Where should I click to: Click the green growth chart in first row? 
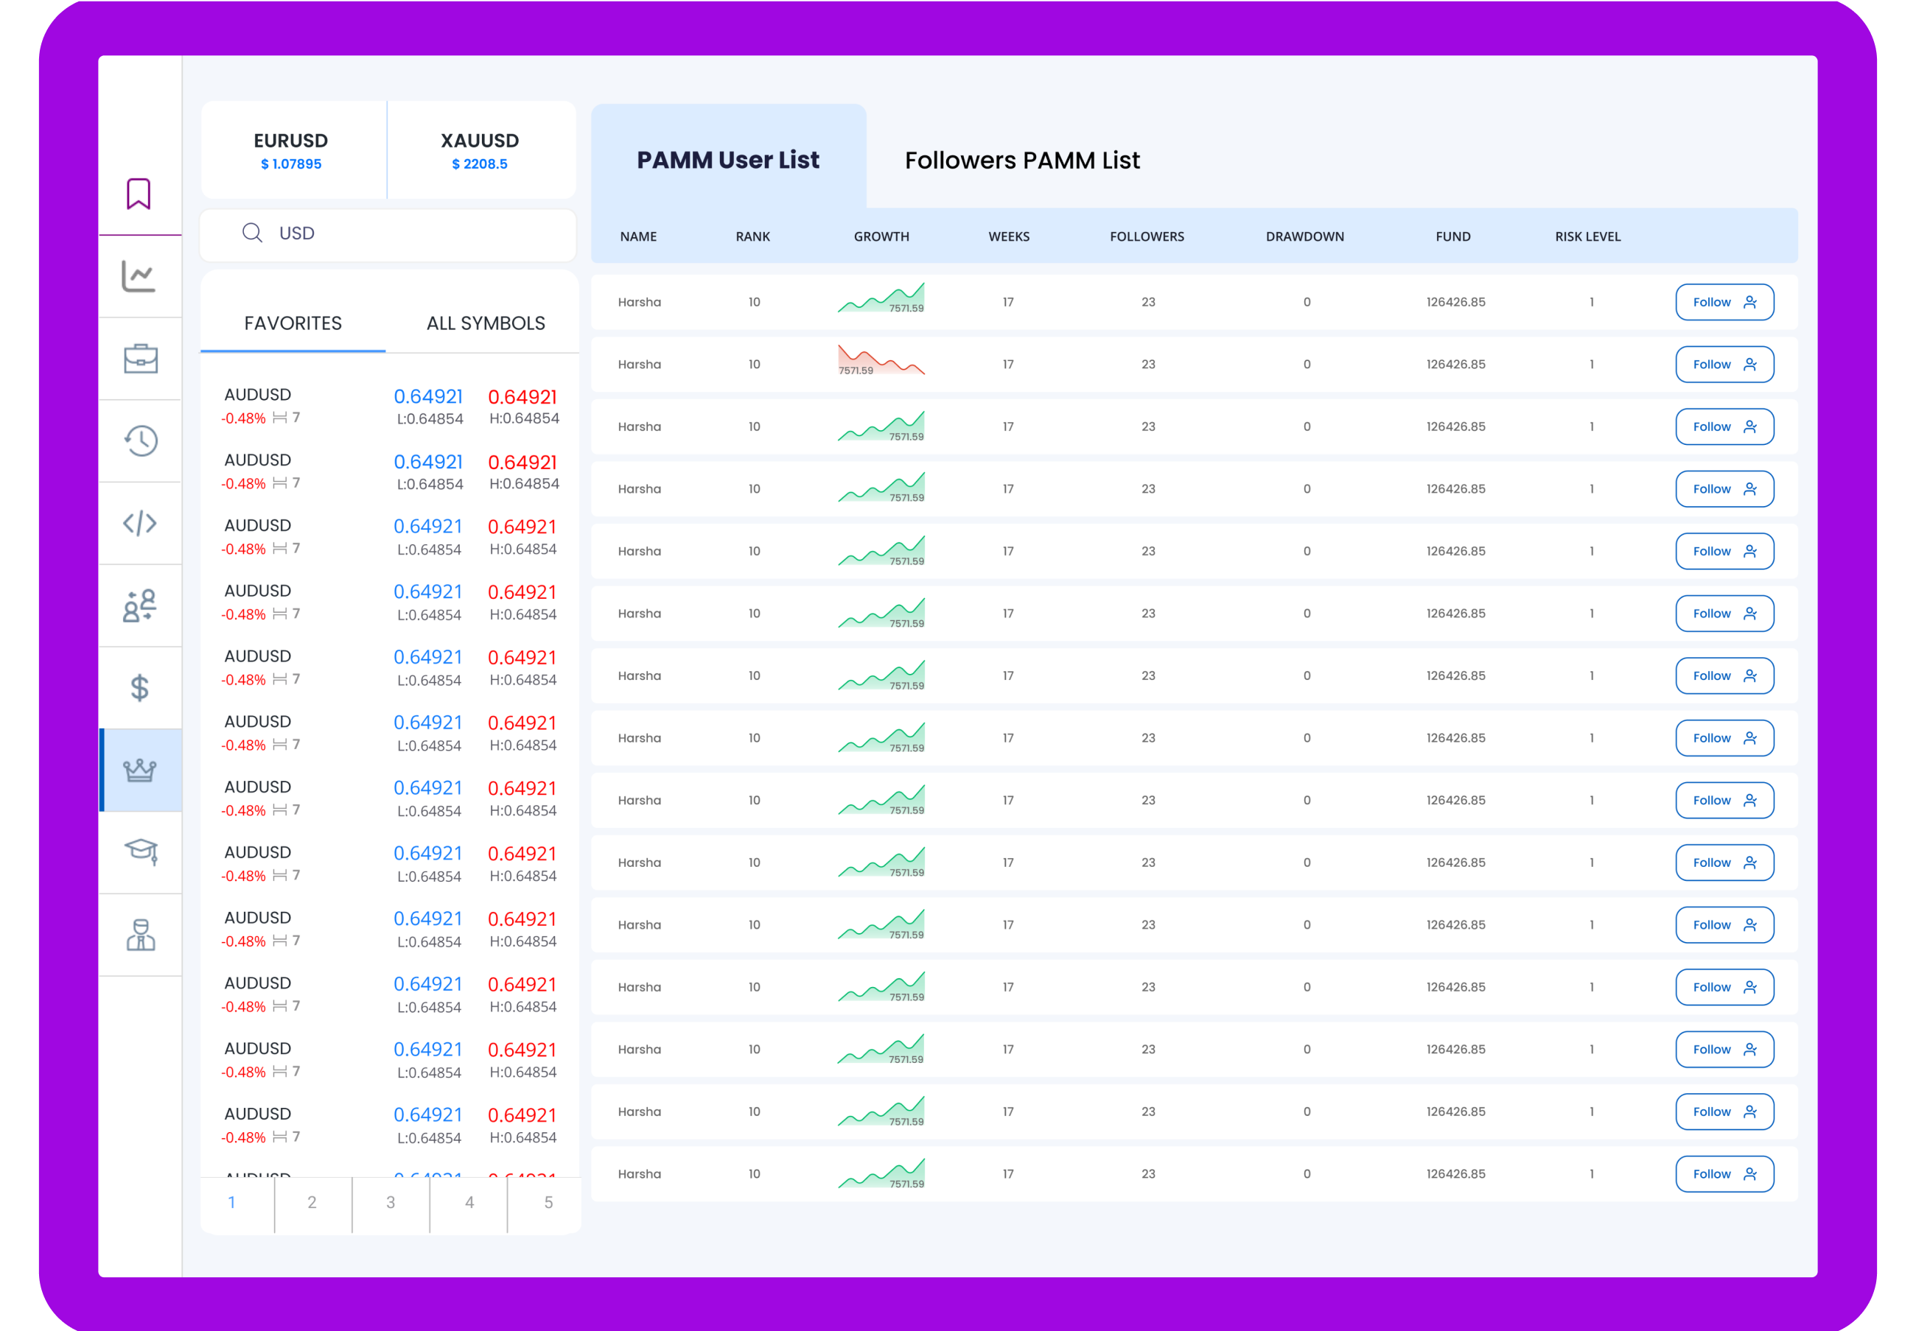881,298
